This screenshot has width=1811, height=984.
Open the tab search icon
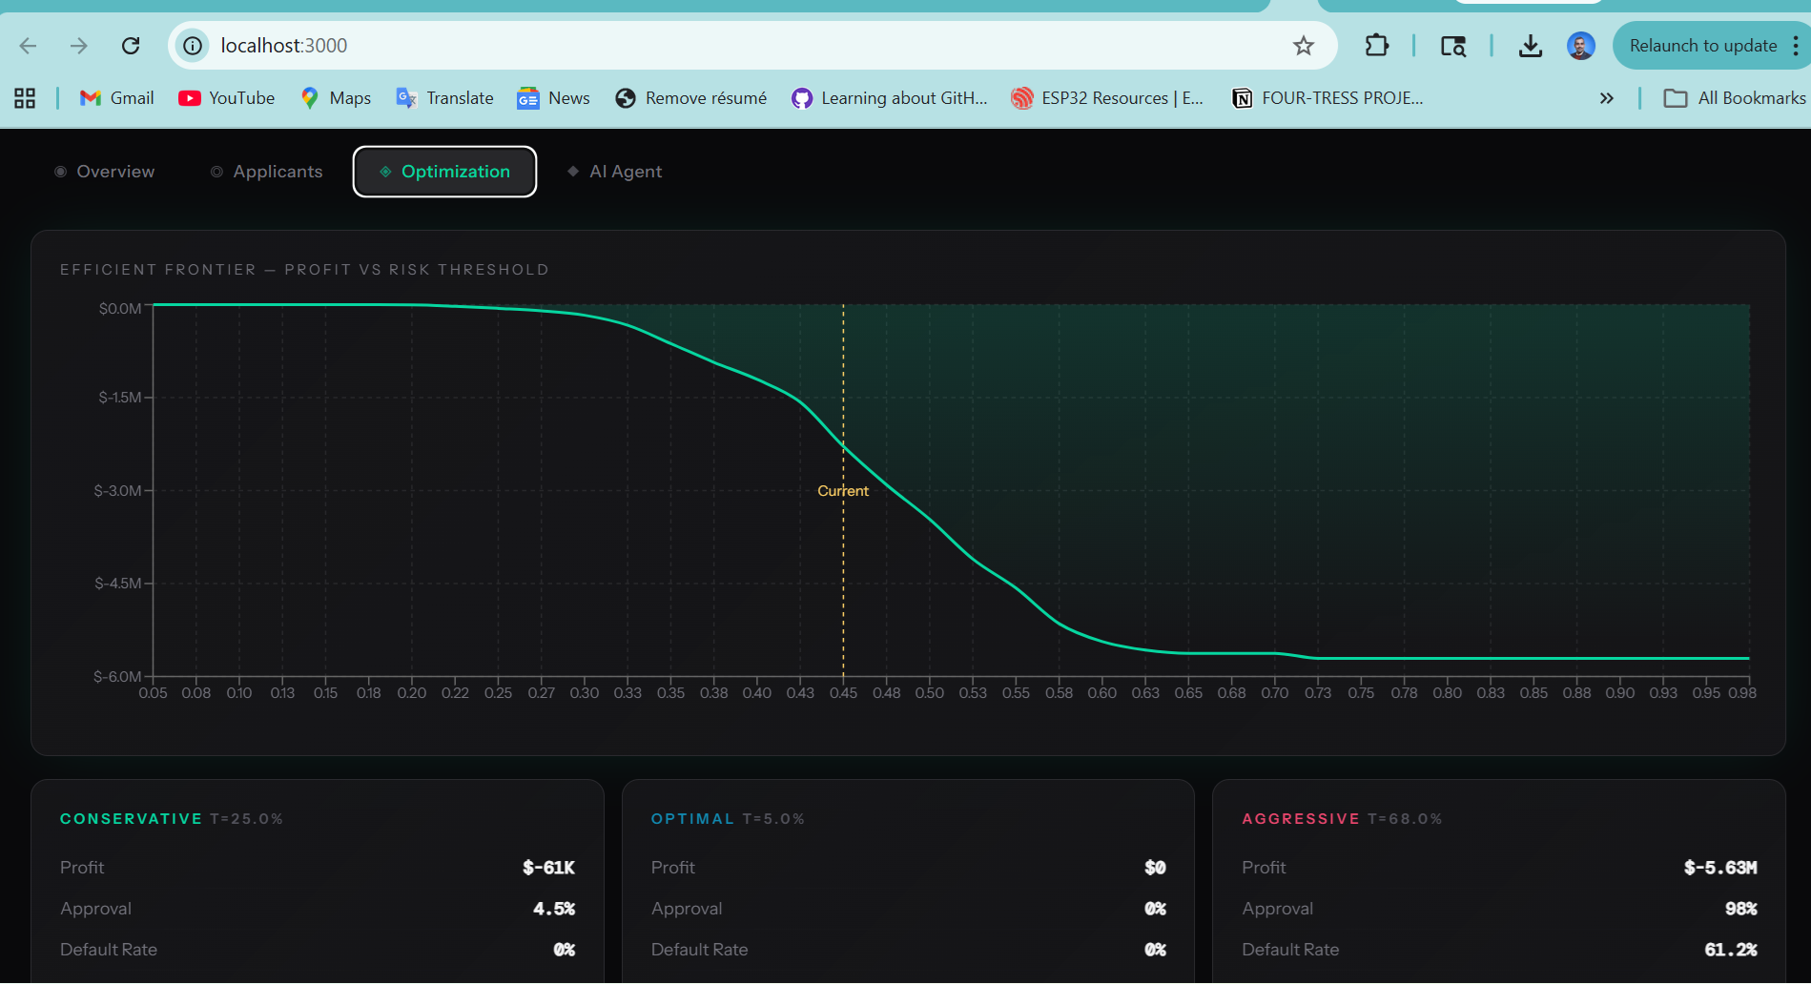click(1452, 46)
